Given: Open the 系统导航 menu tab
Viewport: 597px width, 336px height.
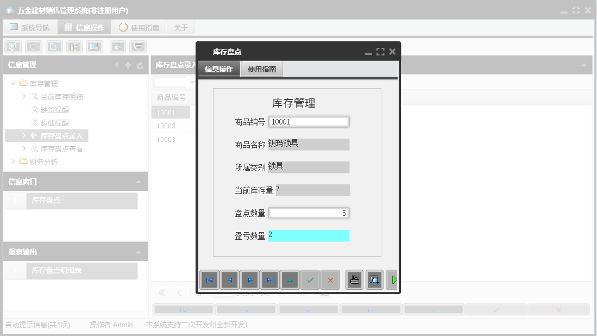Looking at the screenshot, I should 30,27.
